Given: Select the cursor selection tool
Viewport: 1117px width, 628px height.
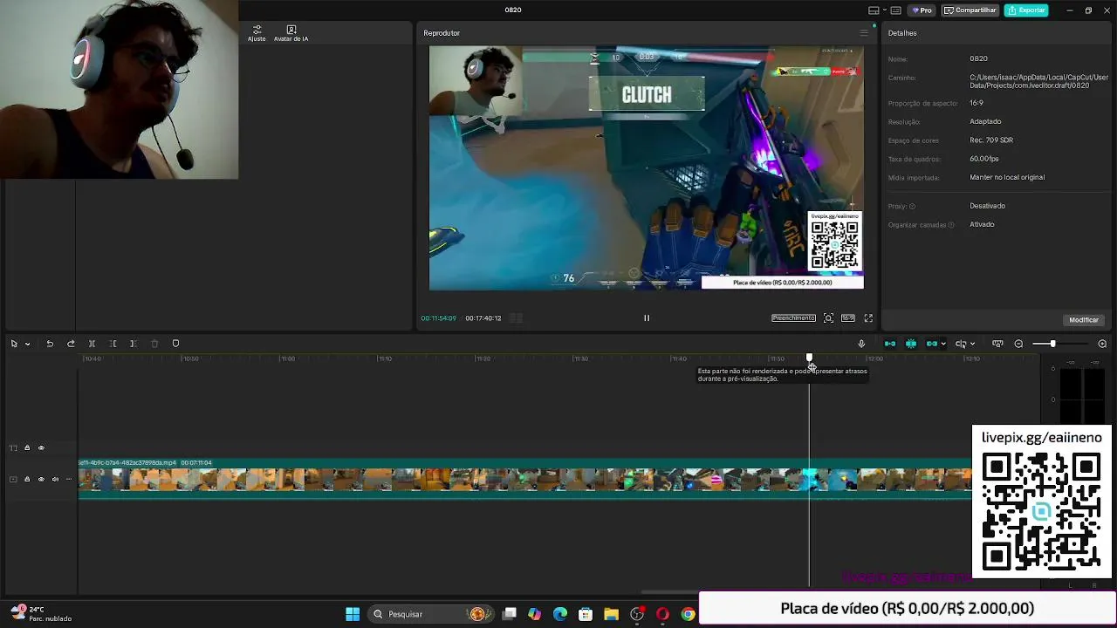Looking at the screenshot, I should [x=14, y=344].
